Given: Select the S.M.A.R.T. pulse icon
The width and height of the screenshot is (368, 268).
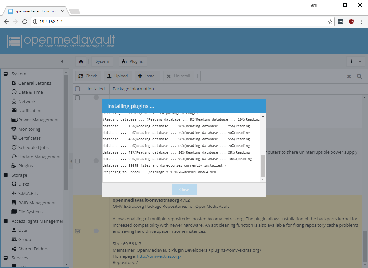Looking at the screenshot, I should click(14, 193).
